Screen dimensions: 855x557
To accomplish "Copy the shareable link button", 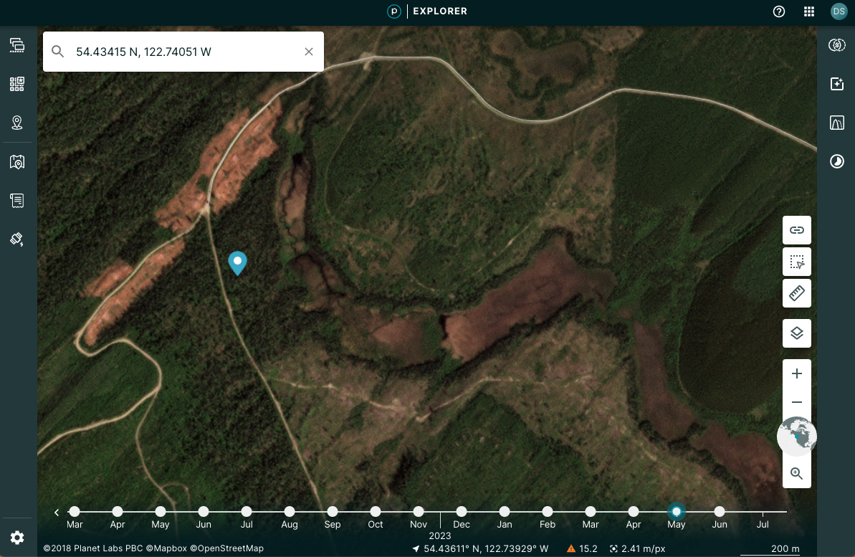I will [797, 229].
